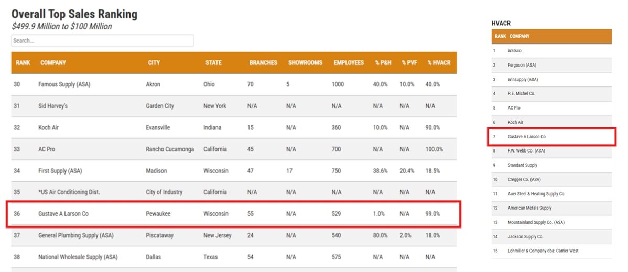Sort by COMPANY column header in main table
628x272 pixels.
[x=53, y=63]
